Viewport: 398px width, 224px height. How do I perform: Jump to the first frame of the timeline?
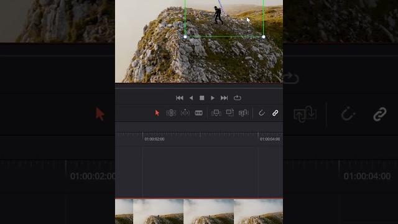180,98
